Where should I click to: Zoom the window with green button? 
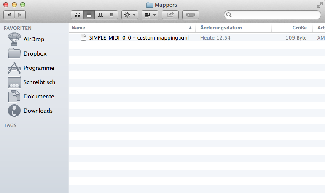pyautogui.click(x=23, y=5)
